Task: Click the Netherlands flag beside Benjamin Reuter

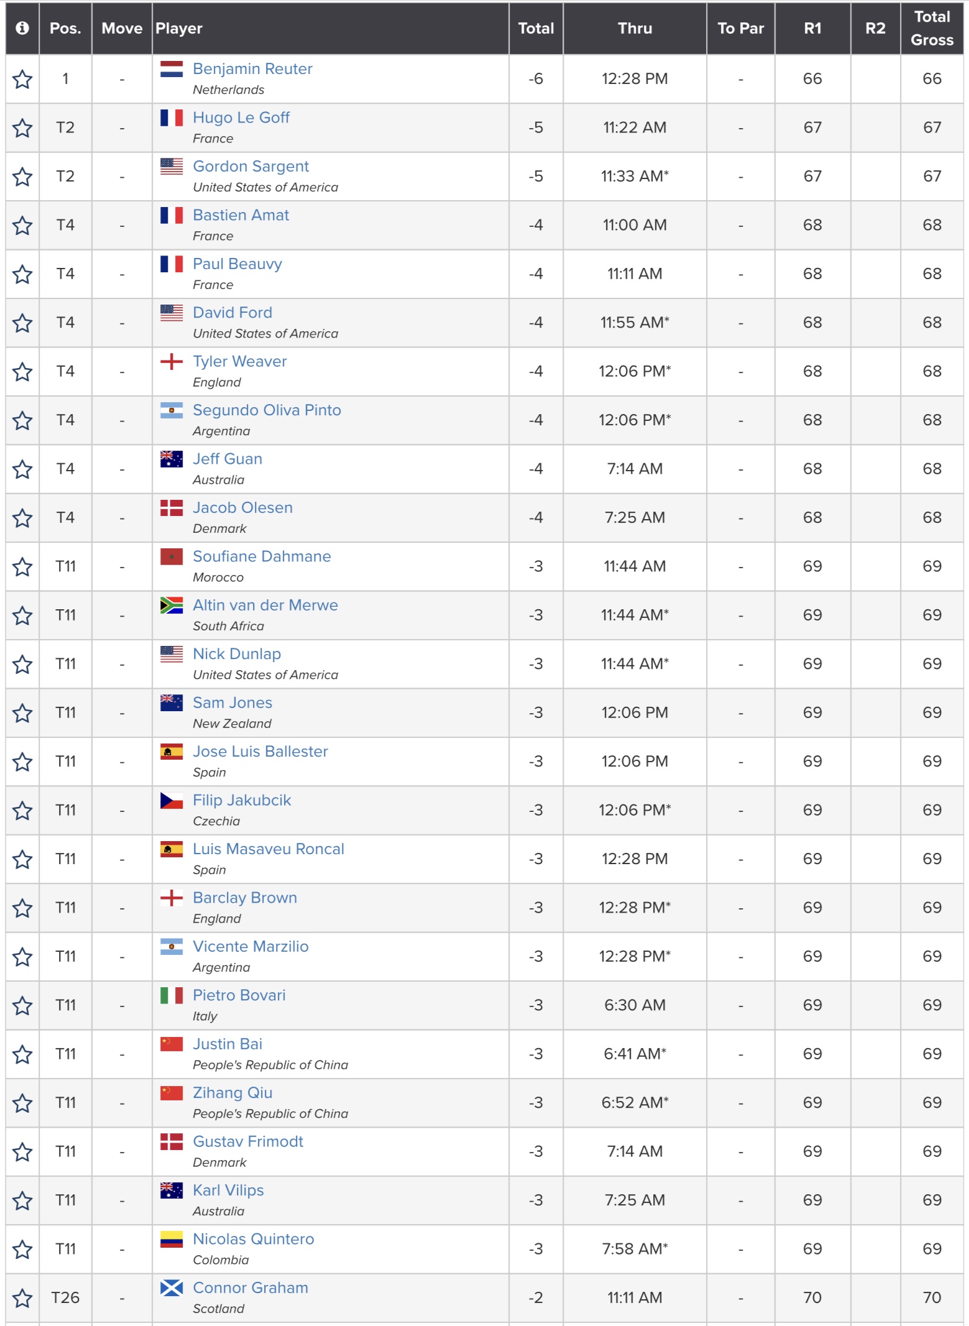Action: (172, 69)
